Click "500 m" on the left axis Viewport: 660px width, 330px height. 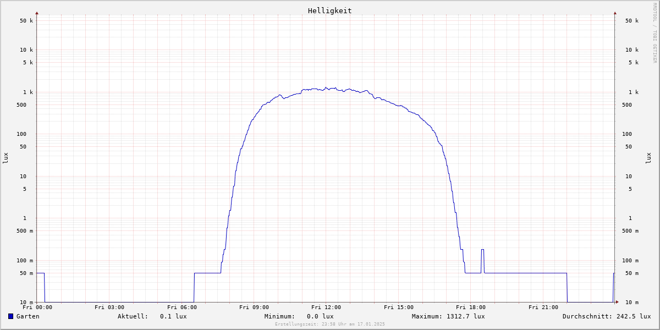(x=25, y=230)
